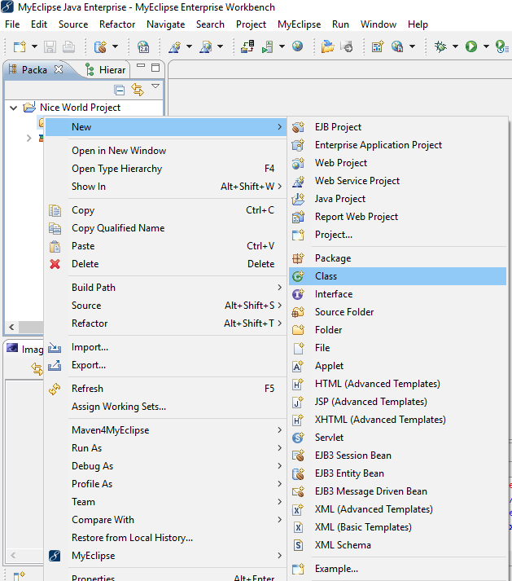Open the Window menu

coord(379,24)
